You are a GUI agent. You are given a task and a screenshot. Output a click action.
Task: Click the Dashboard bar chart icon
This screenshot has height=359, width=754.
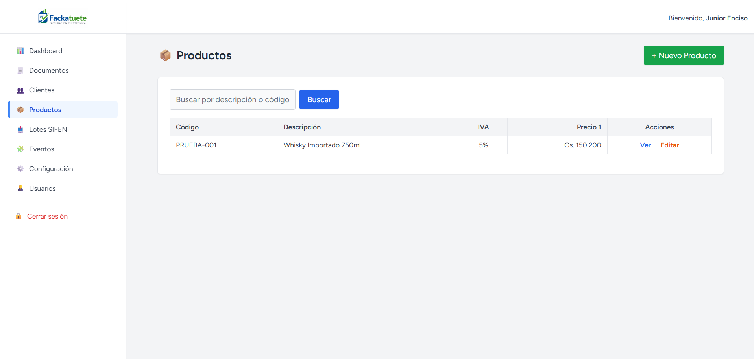point(20,51)
